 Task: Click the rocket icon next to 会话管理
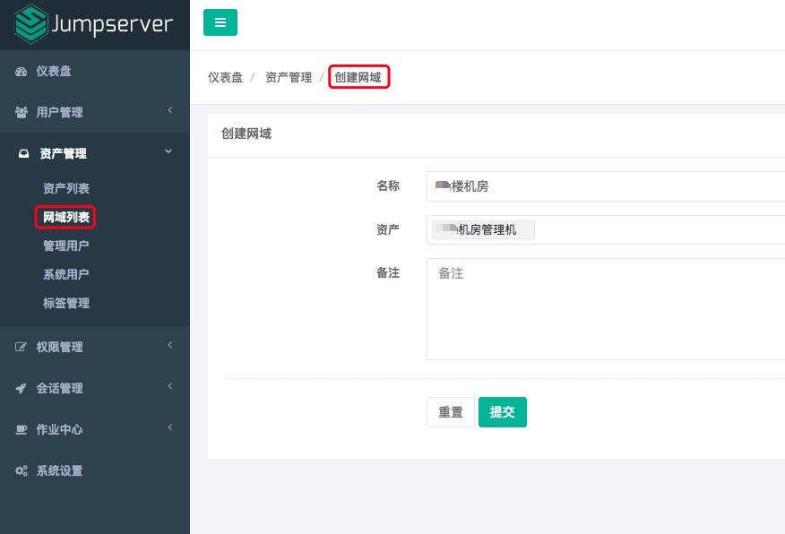[x=21, y=388]
